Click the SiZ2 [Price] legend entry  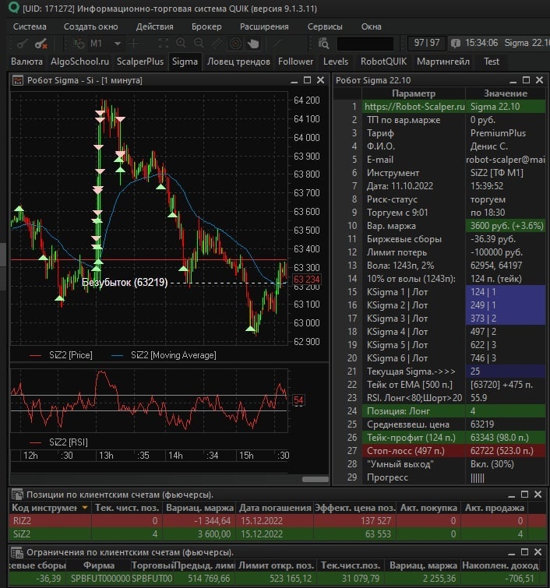click(61, 355)
